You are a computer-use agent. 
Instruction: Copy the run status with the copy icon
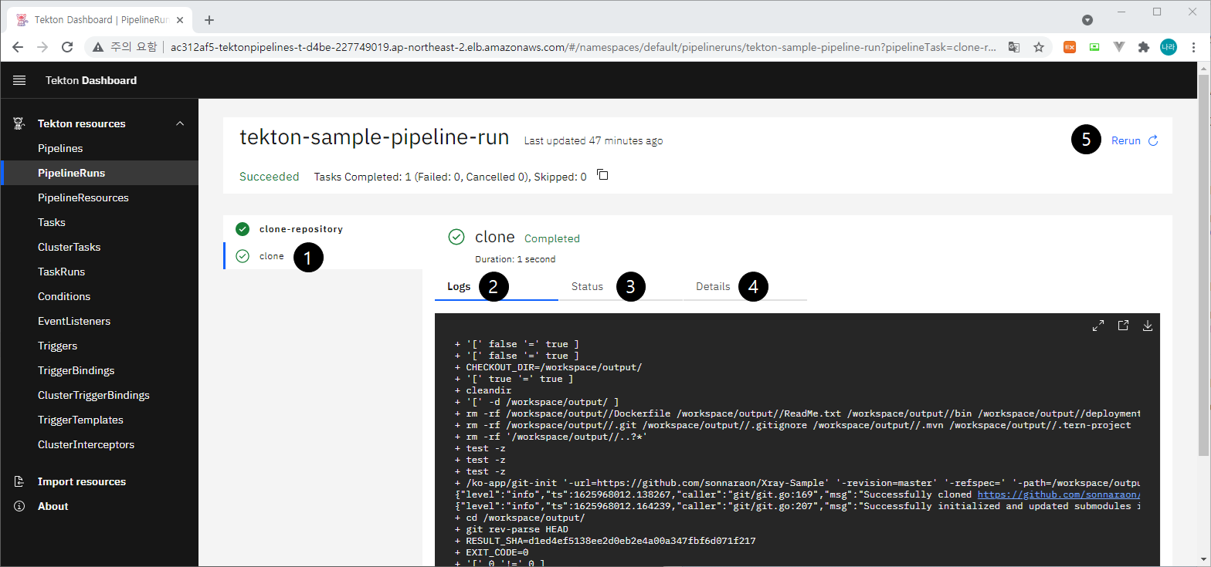click(603, 175)
